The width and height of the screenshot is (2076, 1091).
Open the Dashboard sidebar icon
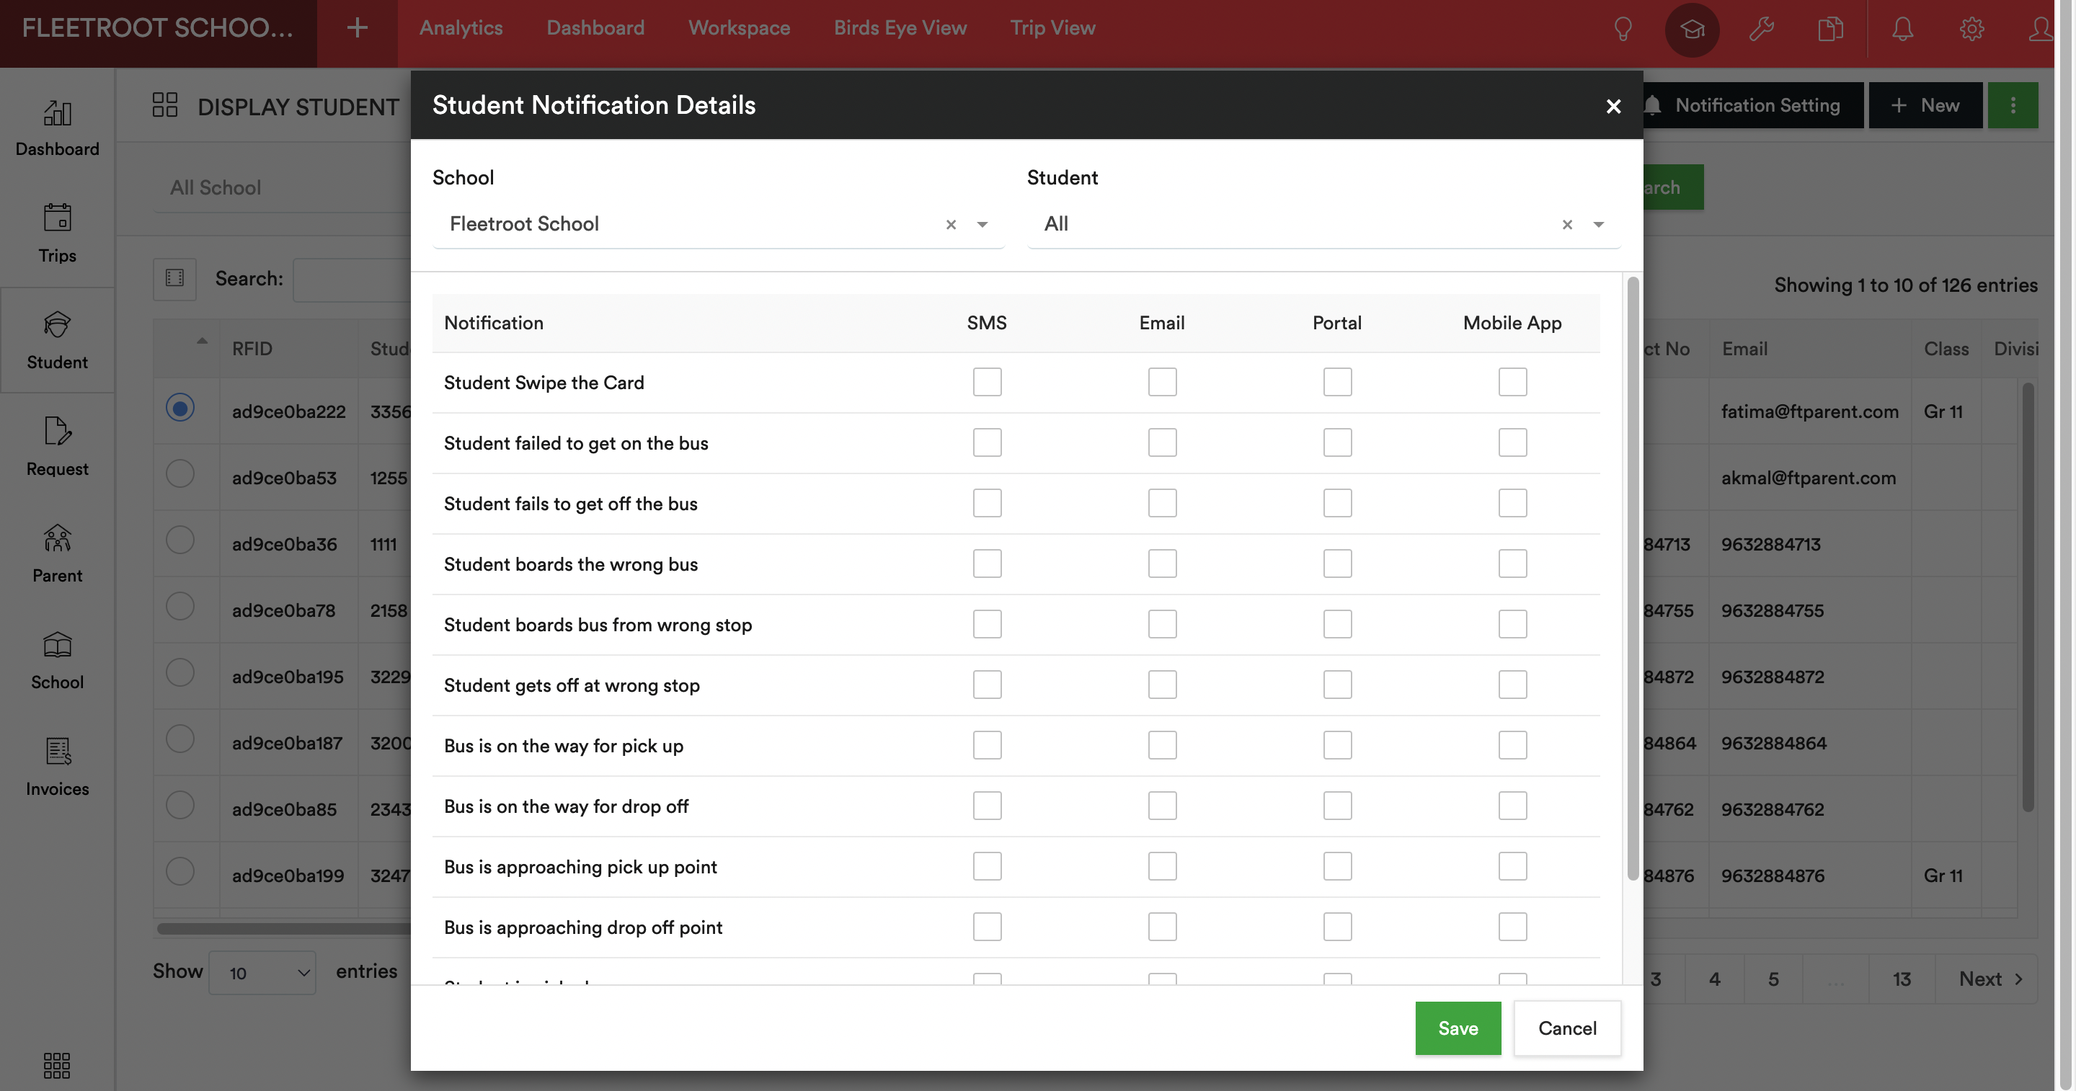[x=57, y=128]
